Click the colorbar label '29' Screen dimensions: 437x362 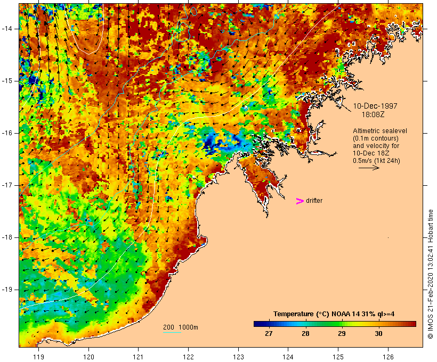342,334
